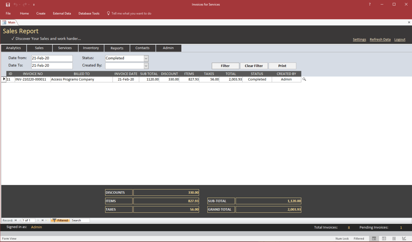Click the Redo arrow icon
The image size is (412, 242).
coord(25,5)
